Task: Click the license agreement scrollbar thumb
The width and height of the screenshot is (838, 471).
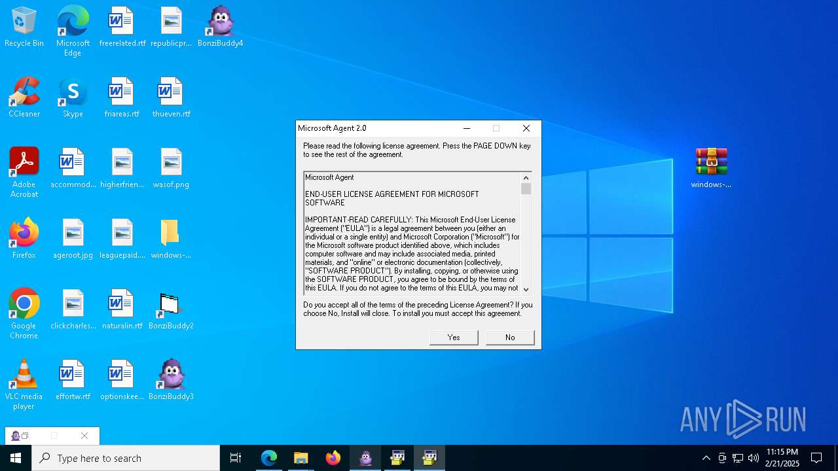Action: [526, 189]
